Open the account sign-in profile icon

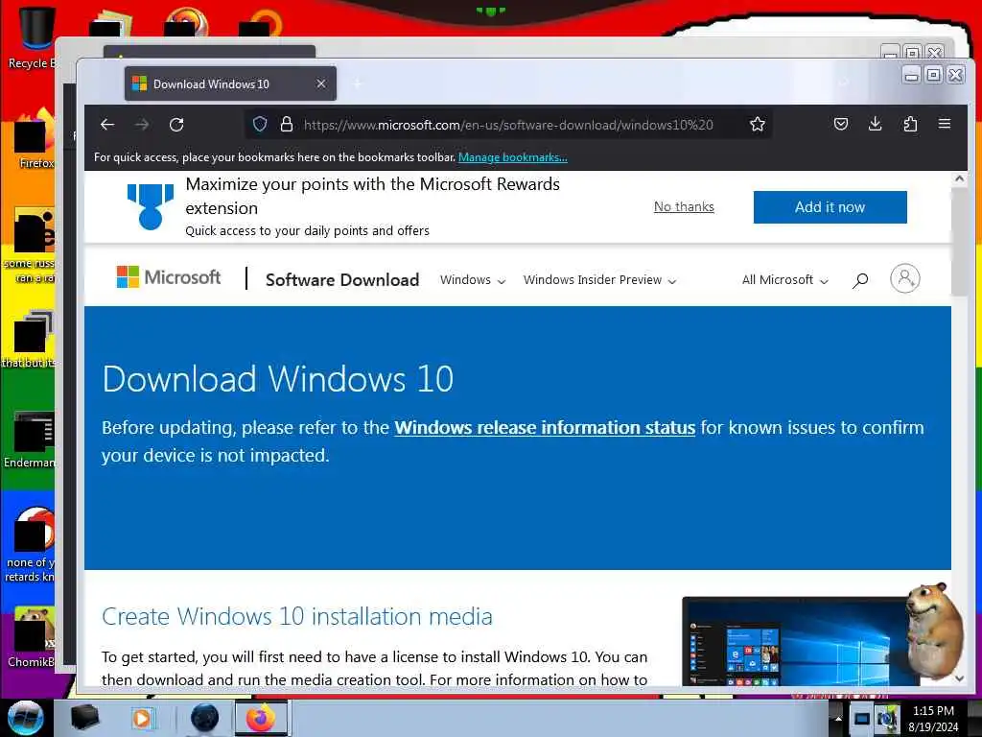pos(905,278)
